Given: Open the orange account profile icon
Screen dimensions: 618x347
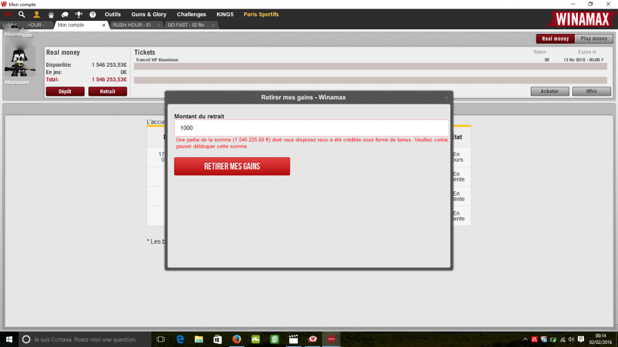Looking at the screenshot, I should (x=36, y=15).
